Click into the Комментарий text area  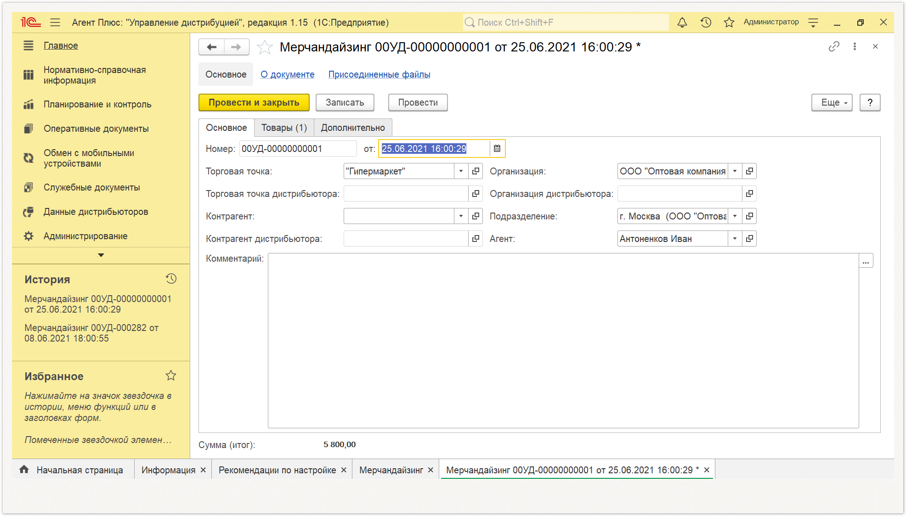click(x=563, y=341)
